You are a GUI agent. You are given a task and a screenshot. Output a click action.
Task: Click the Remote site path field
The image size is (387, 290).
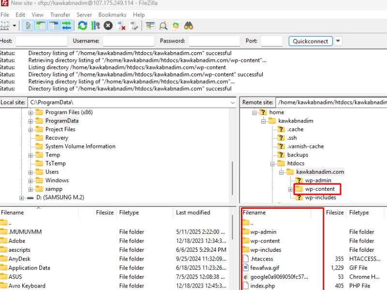(331, 102)
